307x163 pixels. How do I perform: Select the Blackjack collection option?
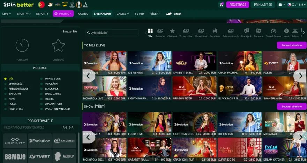(x=49, y=89)
